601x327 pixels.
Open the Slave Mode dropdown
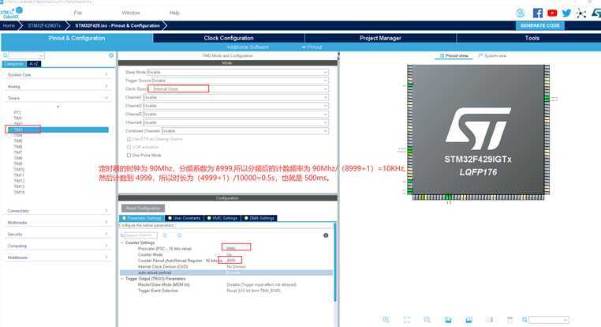(x=237, y=72)
